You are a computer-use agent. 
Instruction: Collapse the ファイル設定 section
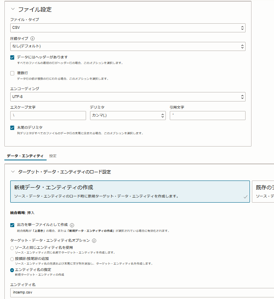(x=13, y=9)
